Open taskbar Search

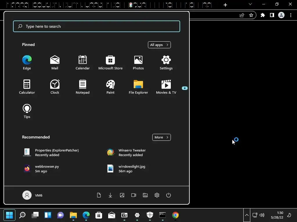click(22, 215)
